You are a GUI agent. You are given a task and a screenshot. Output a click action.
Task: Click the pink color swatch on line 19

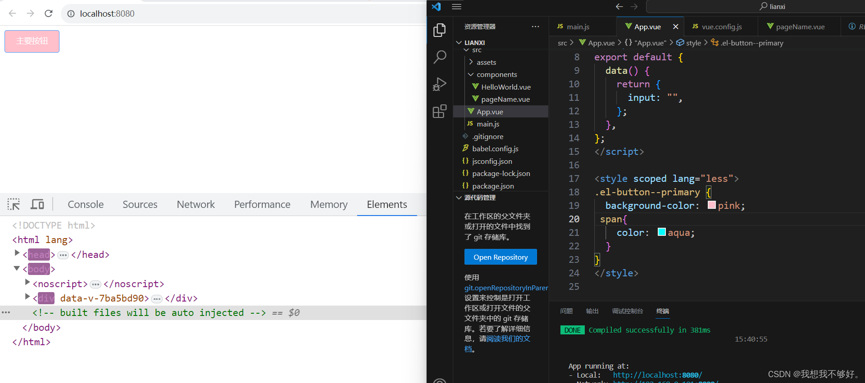click(712, 205)
